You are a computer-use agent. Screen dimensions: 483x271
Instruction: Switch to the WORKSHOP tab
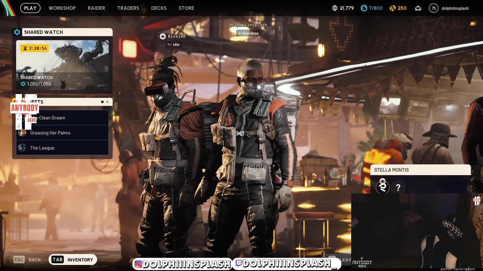[x=62, y=8]
